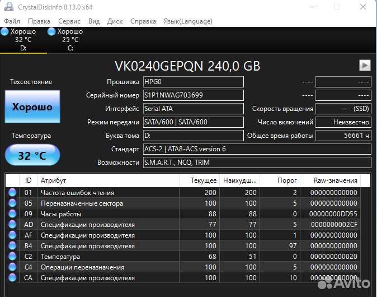Click the blue status orb for disk C:
This screenshot has height=297, width=377.
pyautogui.click(x=51, y=31)
